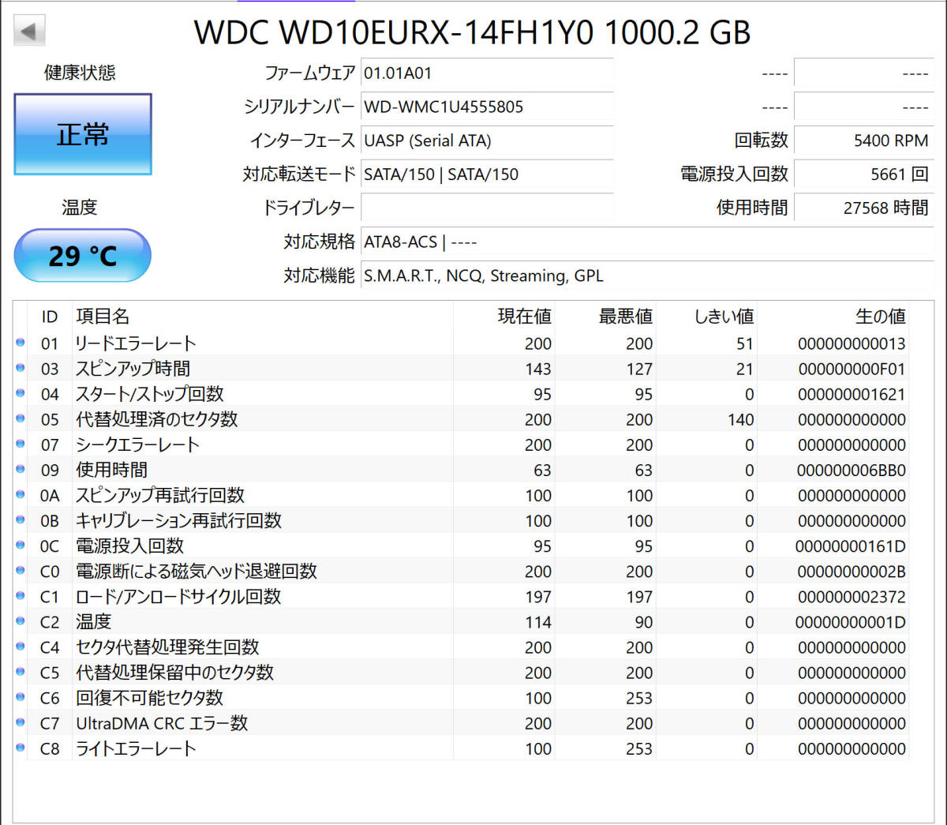Click the 対応規格 field ATA8-ACS
This screenshot has height=825, width=947.
click(647, 242)
